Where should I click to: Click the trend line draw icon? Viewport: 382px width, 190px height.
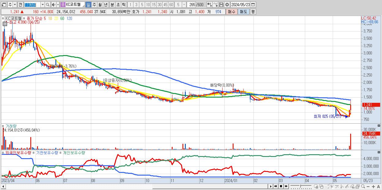point(337,186)
